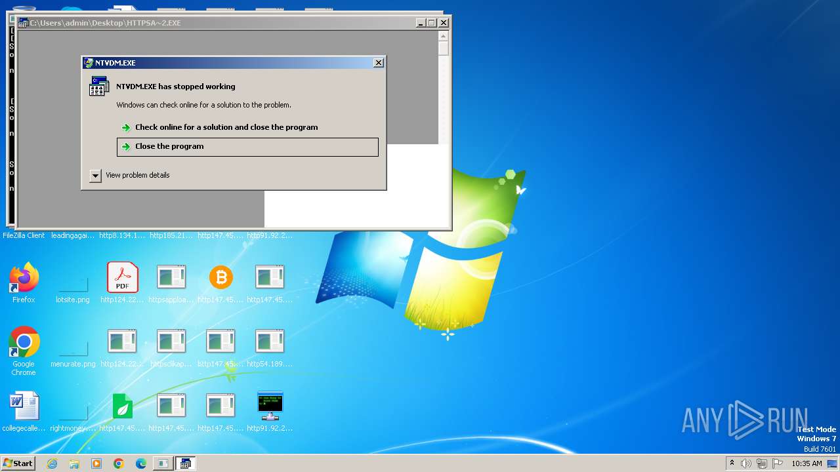Click the 10:35 AM system clock
840x472 pixels.
pos(807,463)
